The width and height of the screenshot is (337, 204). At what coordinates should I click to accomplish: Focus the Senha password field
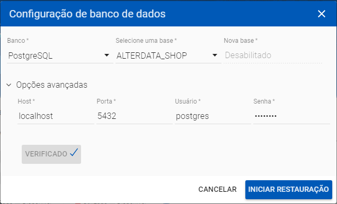pyautogui.click(x=291, y=116)
